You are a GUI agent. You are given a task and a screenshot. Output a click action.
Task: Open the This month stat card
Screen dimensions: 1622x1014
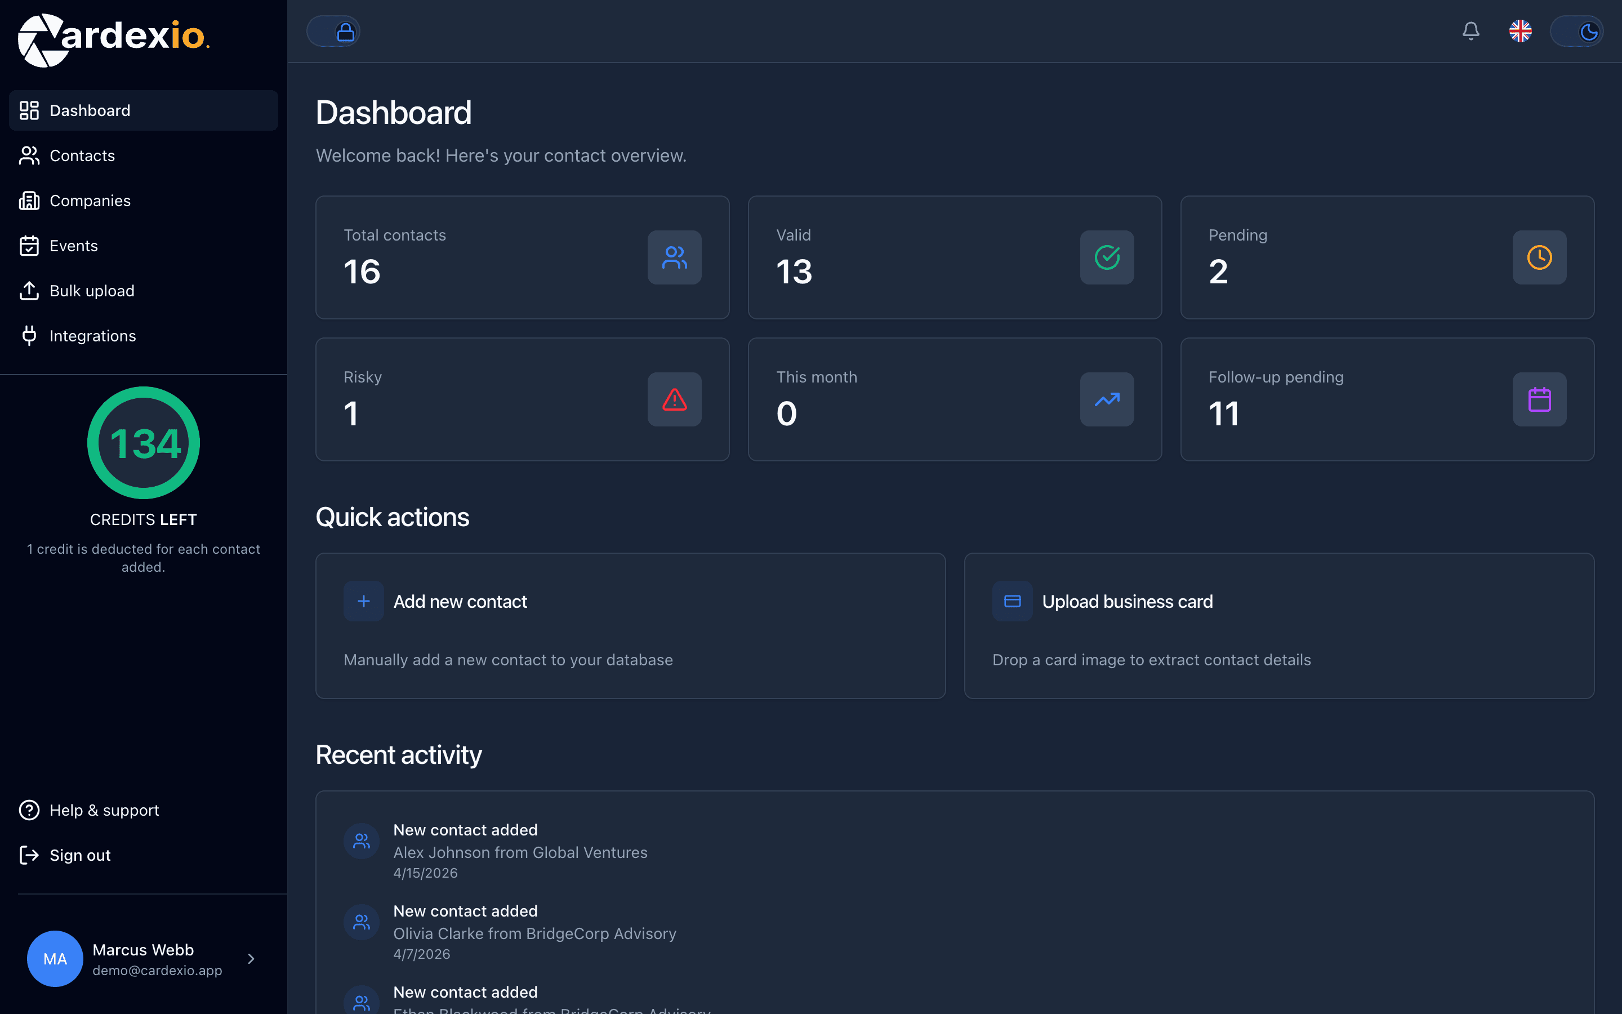click(x=955, y=400)
